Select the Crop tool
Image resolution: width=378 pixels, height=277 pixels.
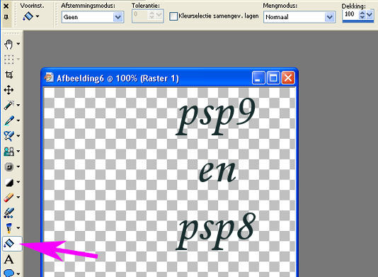point(8,74)
